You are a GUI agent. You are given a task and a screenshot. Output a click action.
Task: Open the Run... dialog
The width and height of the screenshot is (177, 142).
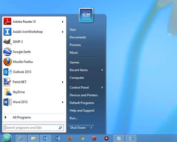coord(74,118)
